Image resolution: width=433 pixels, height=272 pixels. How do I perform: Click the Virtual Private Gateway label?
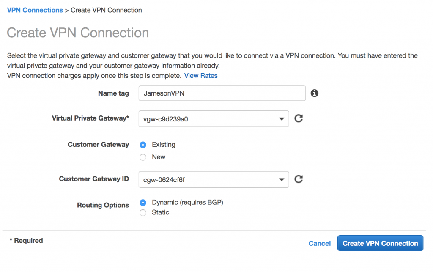[x=90, y=118]
